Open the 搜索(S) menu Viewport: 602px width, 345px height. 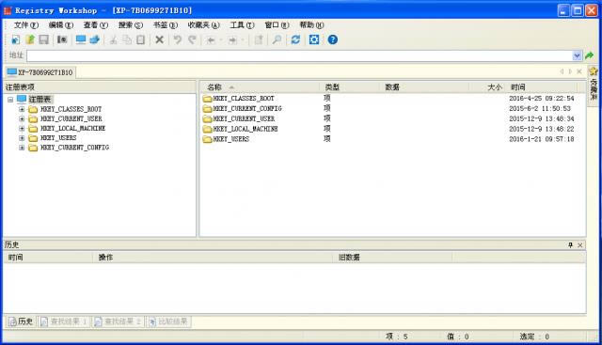click(x=131, y=25)
